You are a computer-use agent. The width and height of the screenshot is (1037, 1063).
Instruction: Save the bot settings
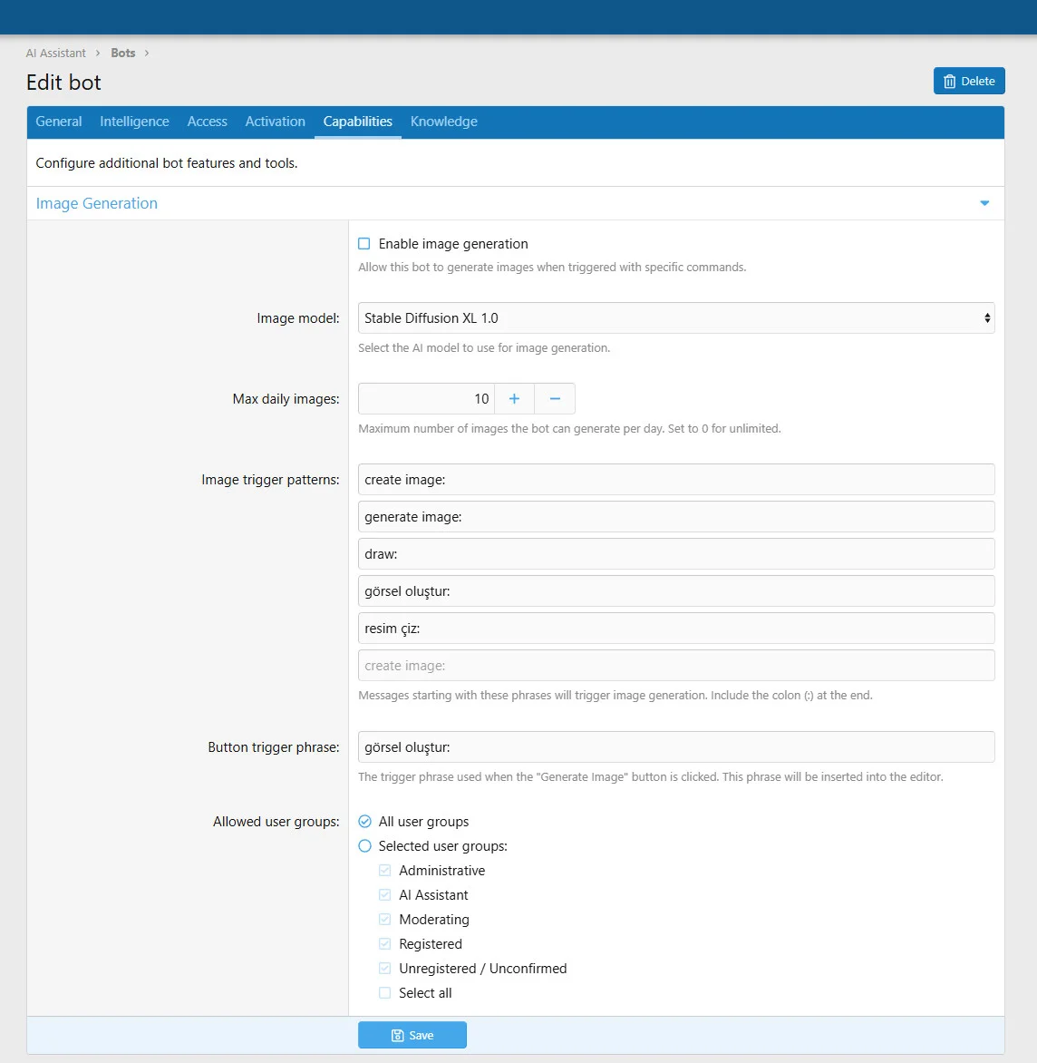coord(412,1035)
